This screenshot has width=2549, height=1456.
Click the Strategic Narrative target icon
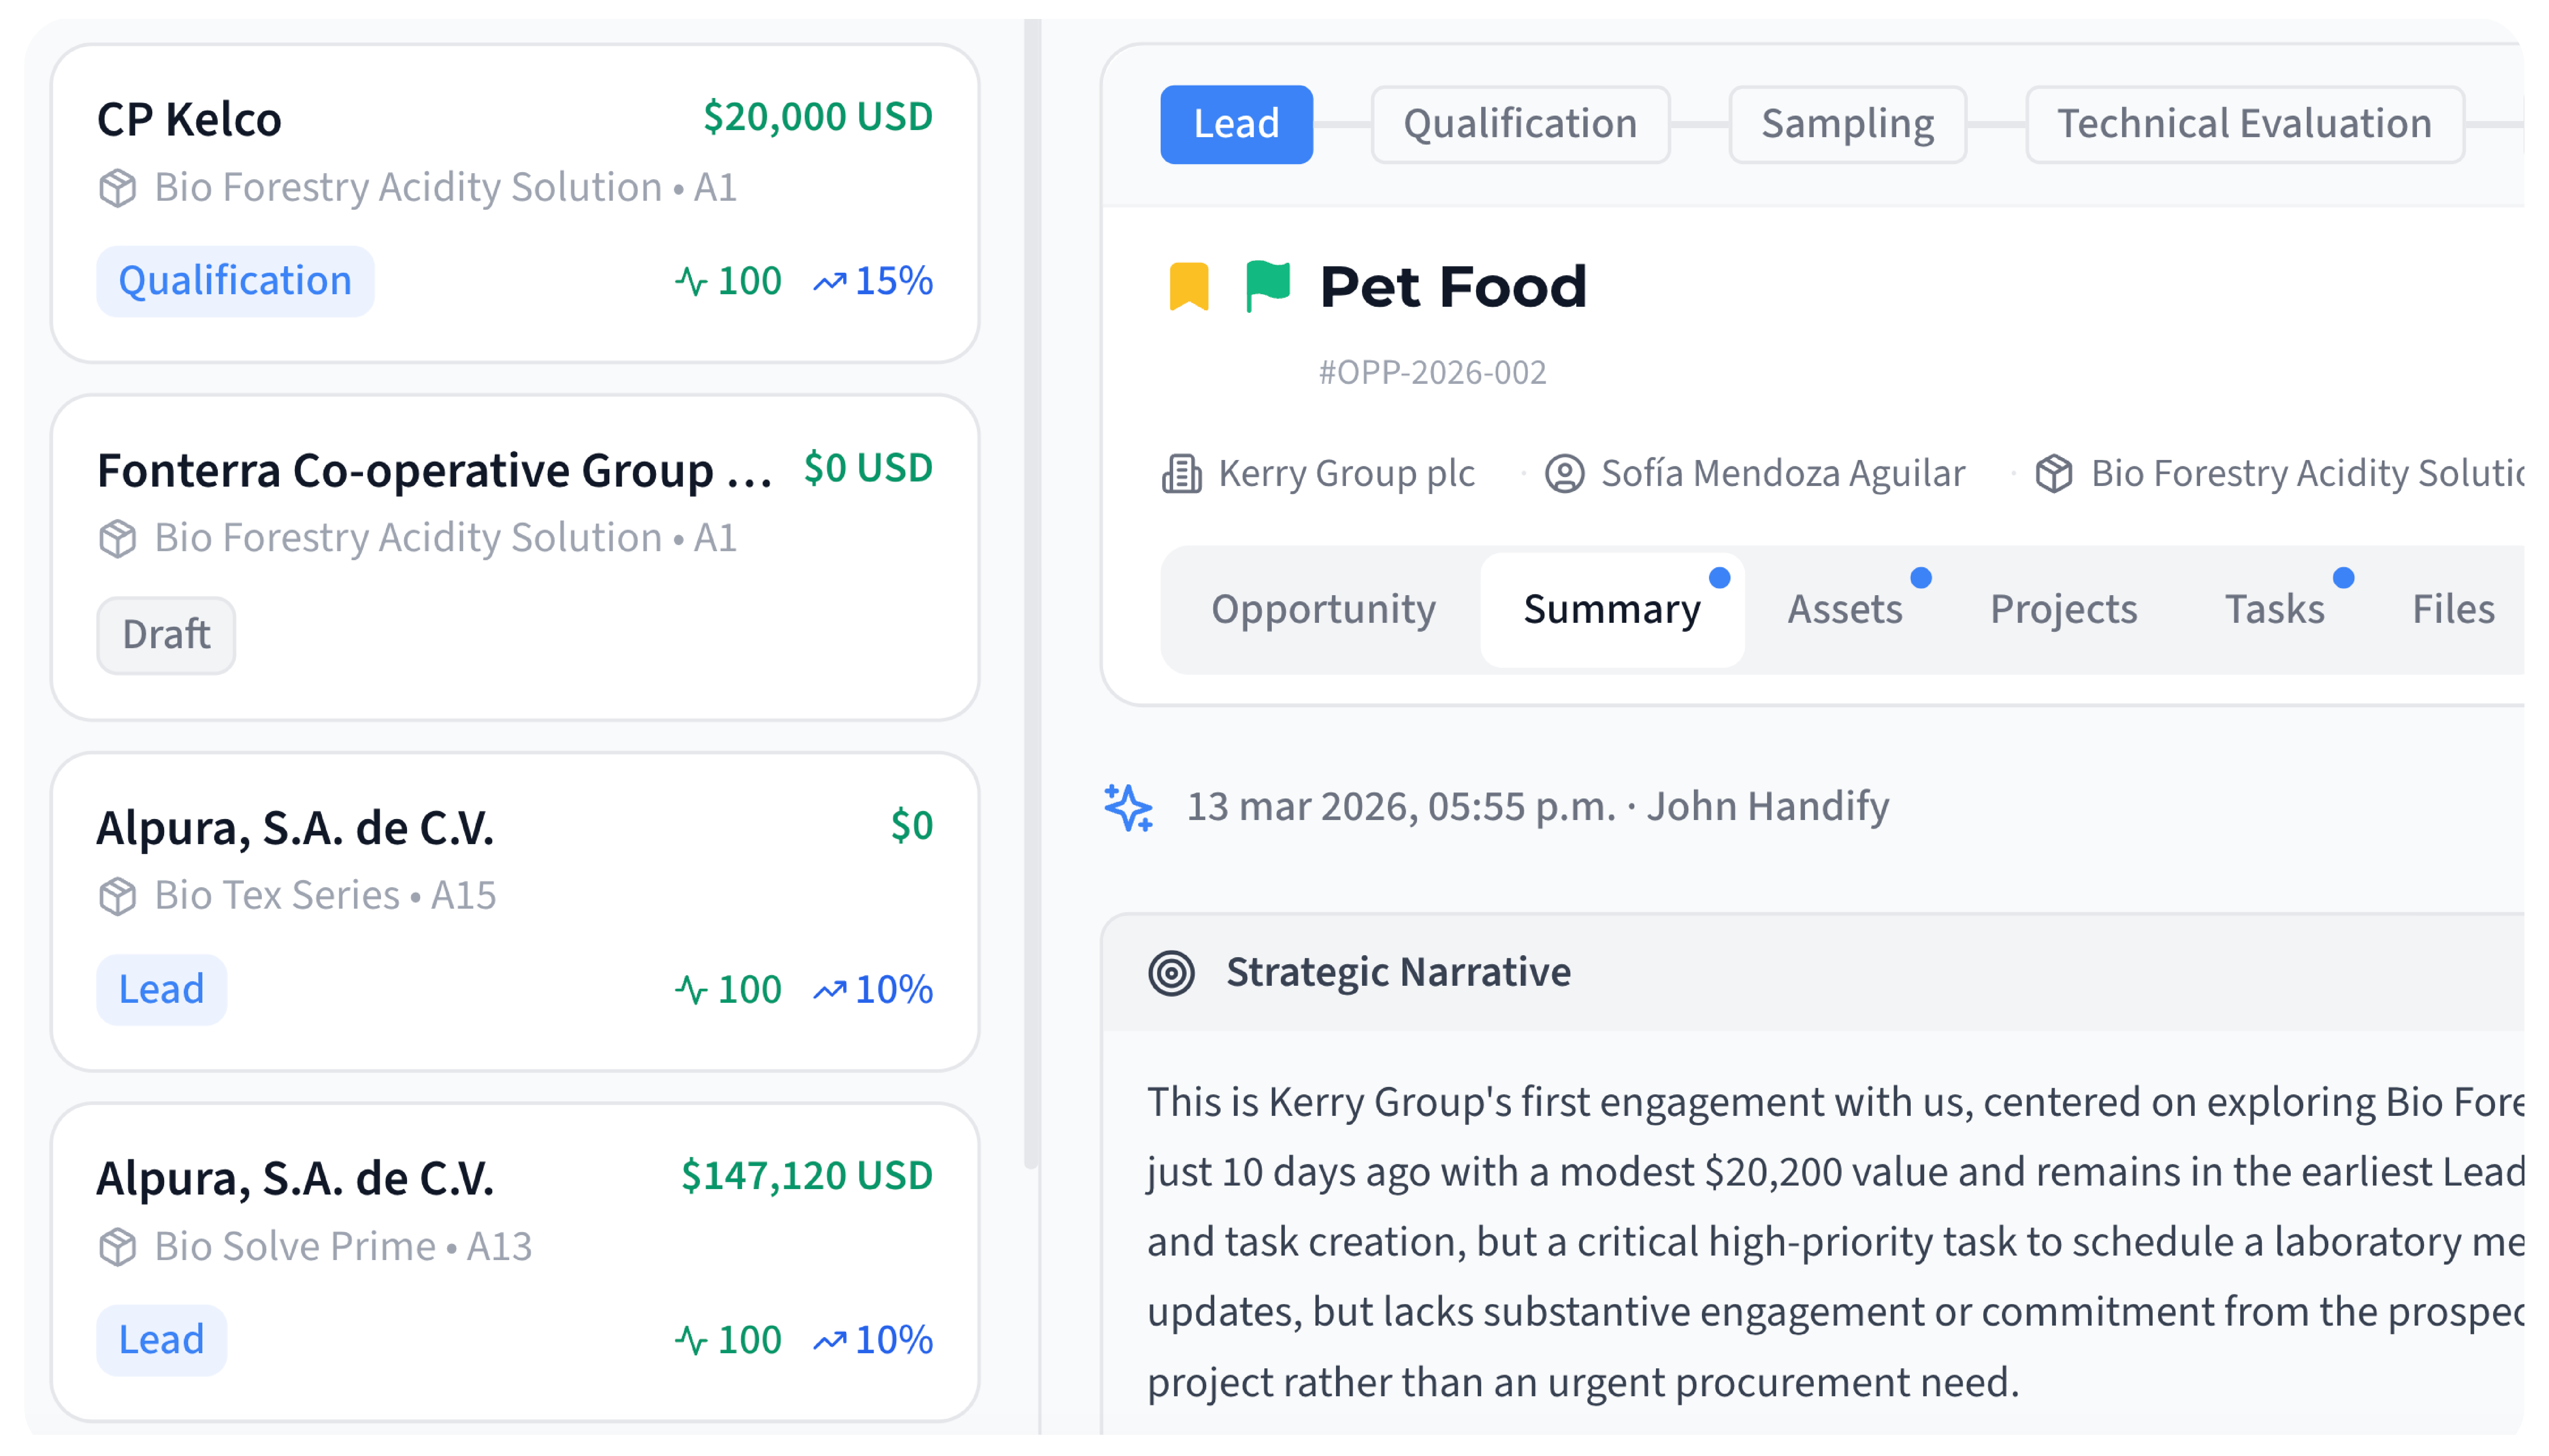pos(1171,972)
